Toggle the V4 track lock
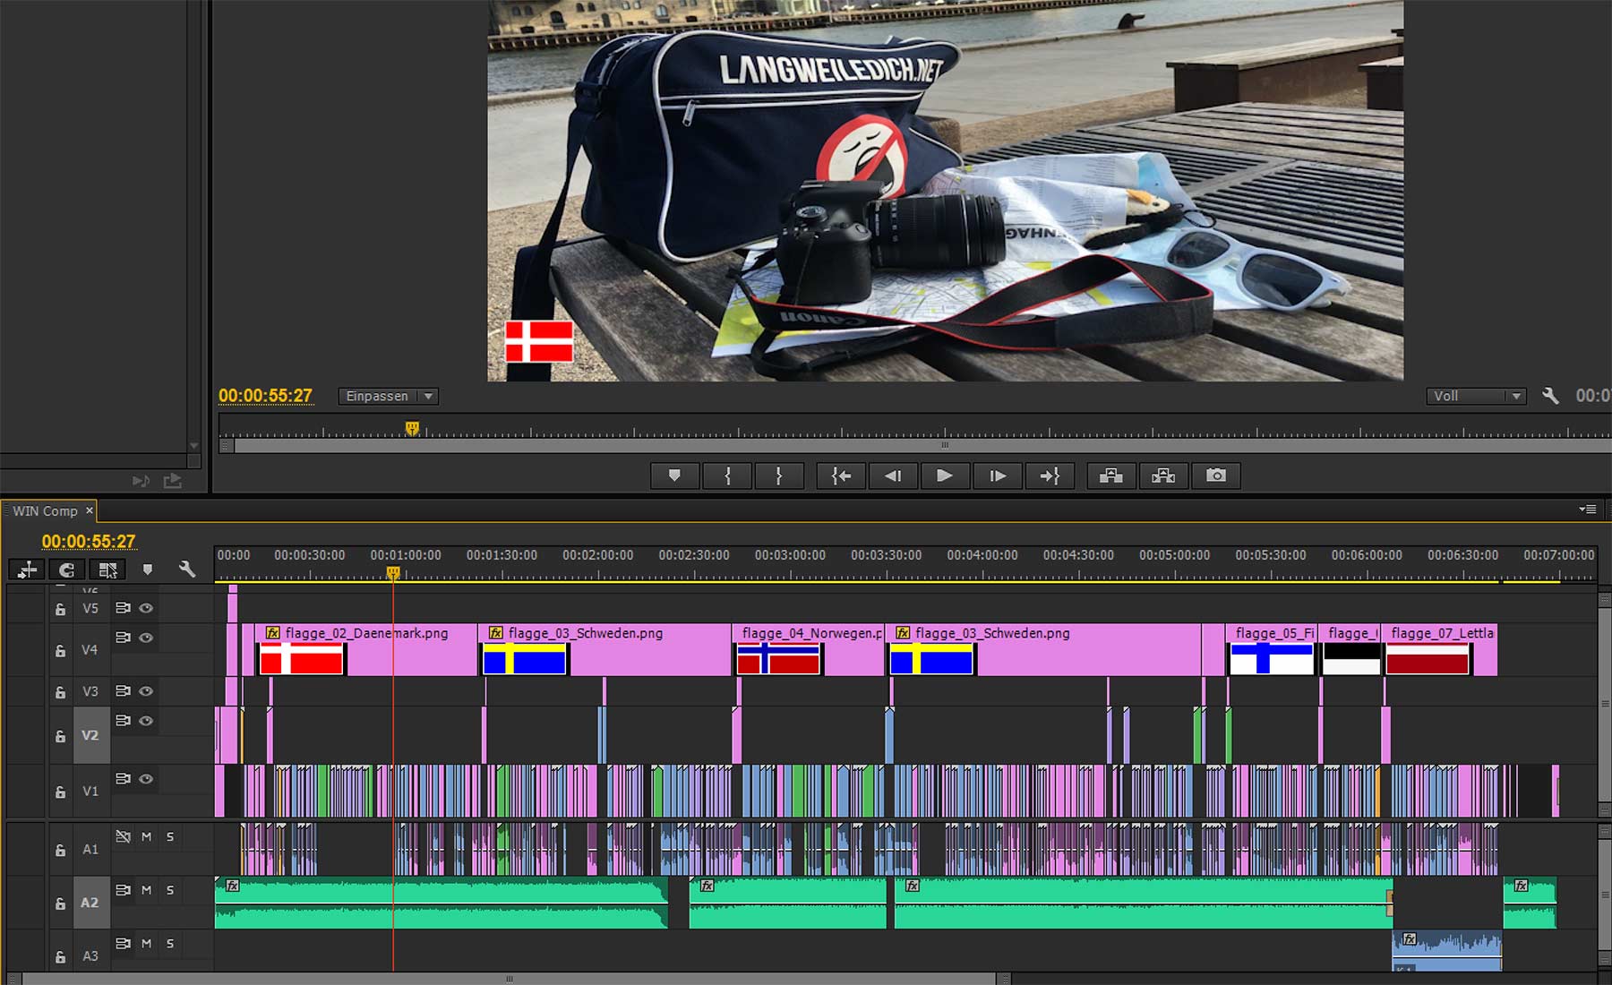 point(60,651)
